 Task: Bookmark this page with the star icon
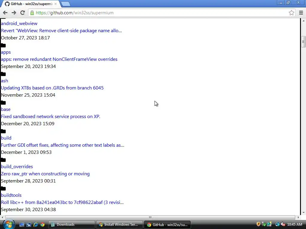[291, 13]
